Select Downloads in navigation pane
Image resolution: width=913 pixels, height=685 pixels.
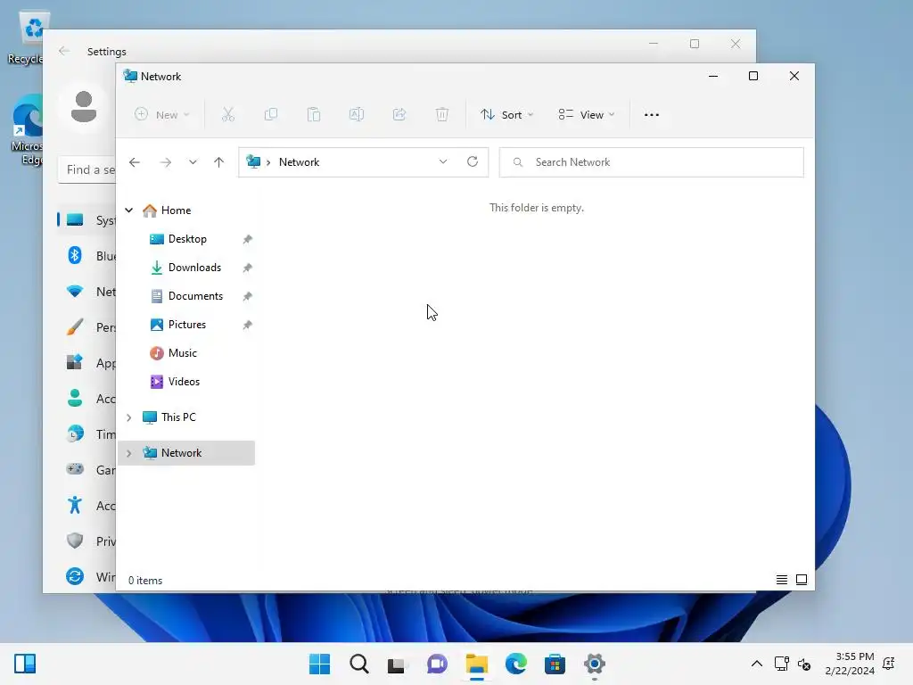pos(194,268)
